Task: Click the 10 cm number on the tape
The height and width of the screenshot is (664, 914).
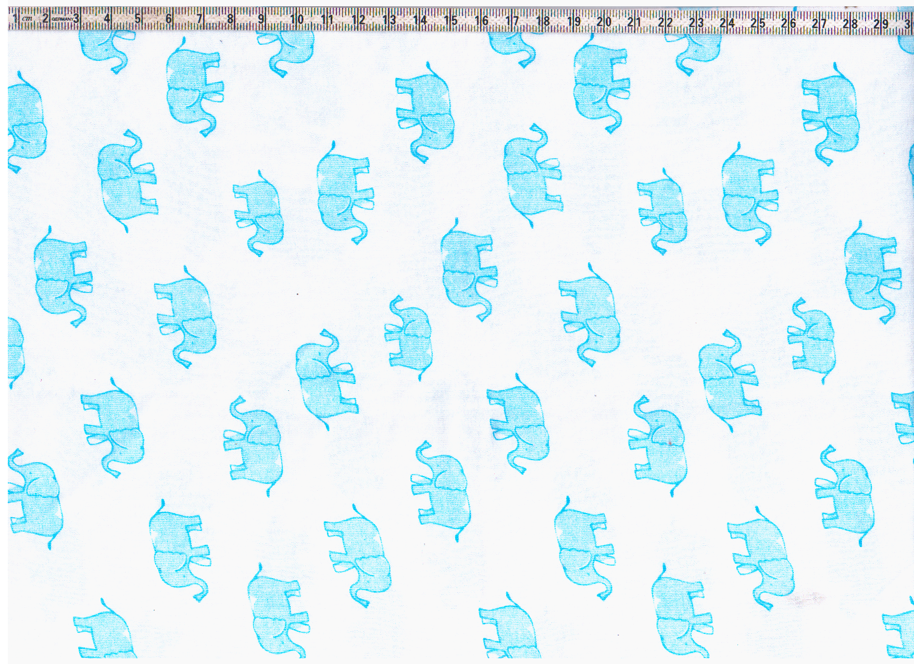Action: [297, 20]
